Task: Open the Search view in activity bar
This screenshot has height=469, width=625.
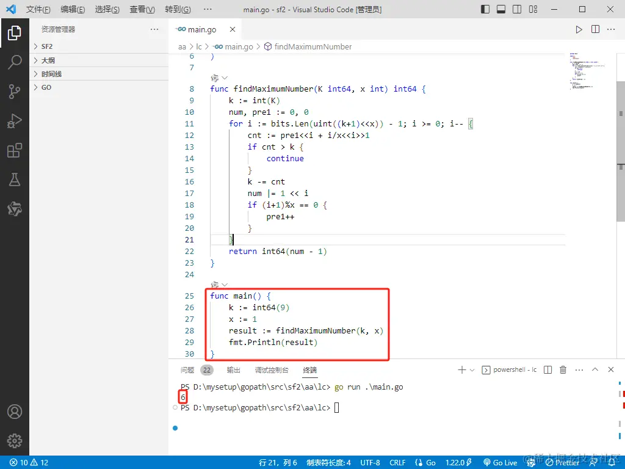Action: [x=15, y=62]
